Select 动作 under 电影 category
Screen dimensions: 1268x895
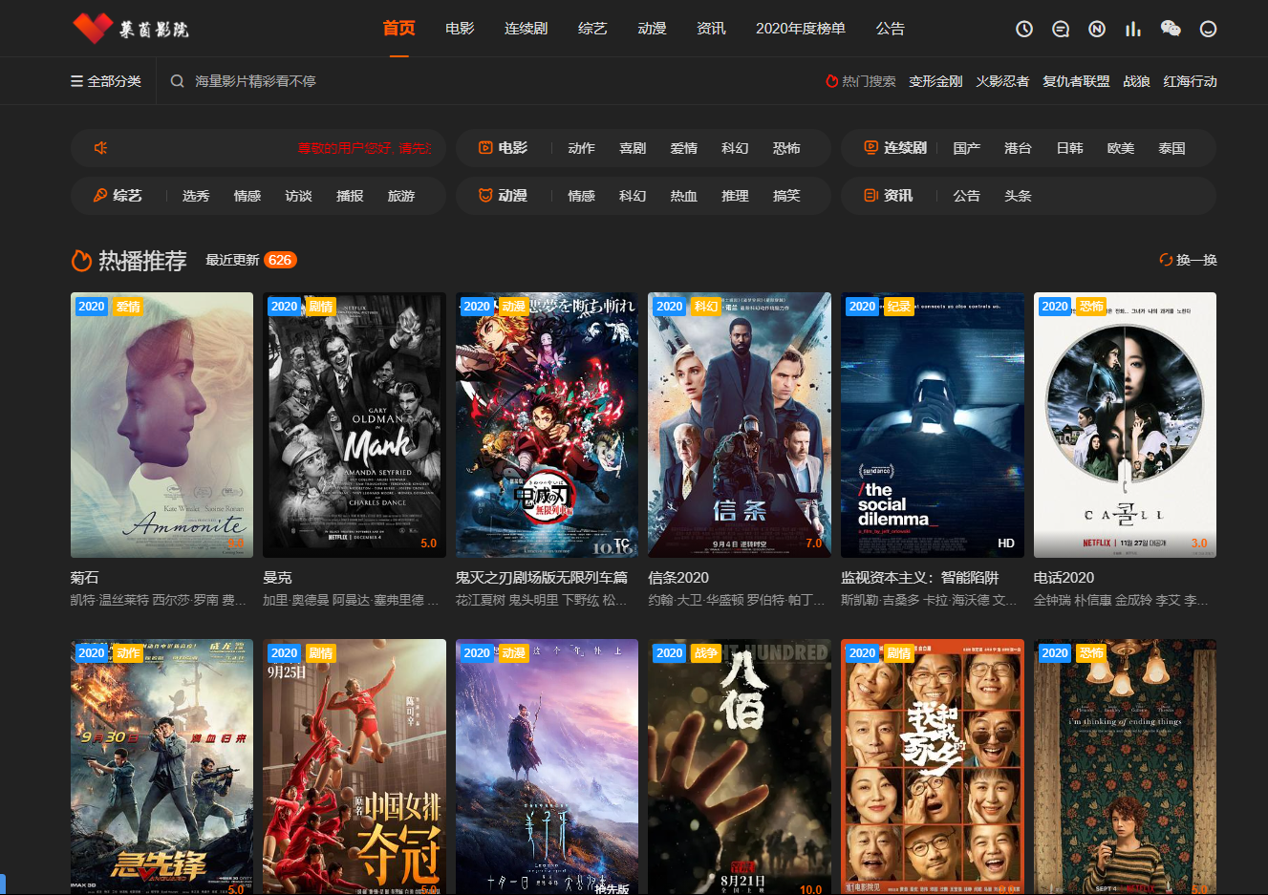click(581, 148)
